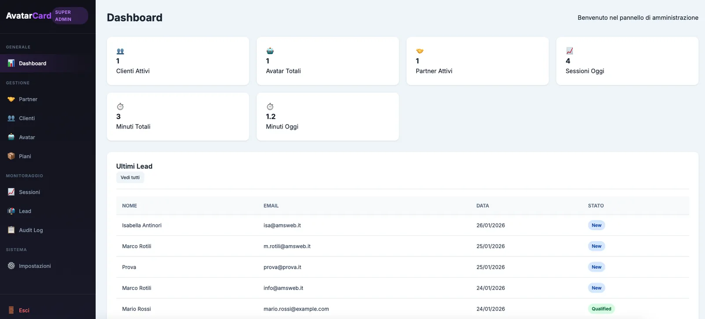The width and height of the screenshot is (705, 319).
Task: Click the Piani package icon in sidebar
Action: click(11, 156)
